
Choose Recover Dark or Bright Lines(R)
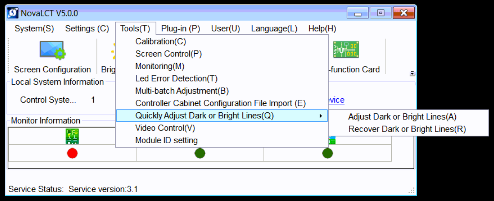pyautogui.click(x=407, y=129)
